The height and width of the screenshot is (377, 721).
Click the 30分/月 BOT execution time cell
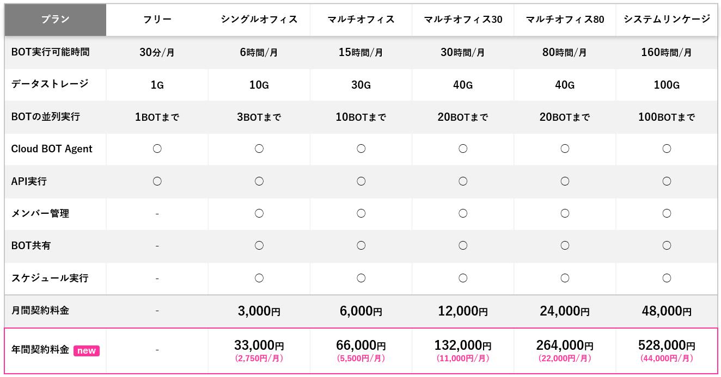pos(157,53)
